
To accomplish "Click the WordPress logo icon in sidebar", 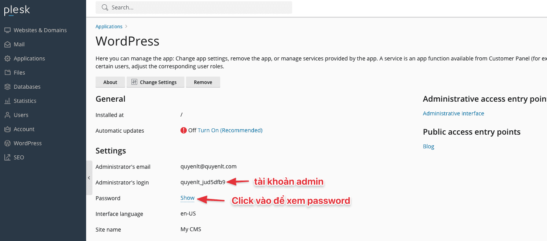I will [x=7, y=143].
